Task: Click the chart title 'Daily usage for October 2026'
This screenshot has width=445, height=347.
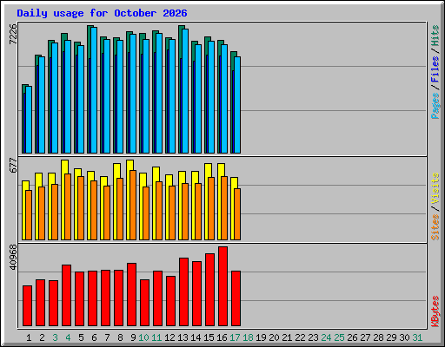Action: 102,13
